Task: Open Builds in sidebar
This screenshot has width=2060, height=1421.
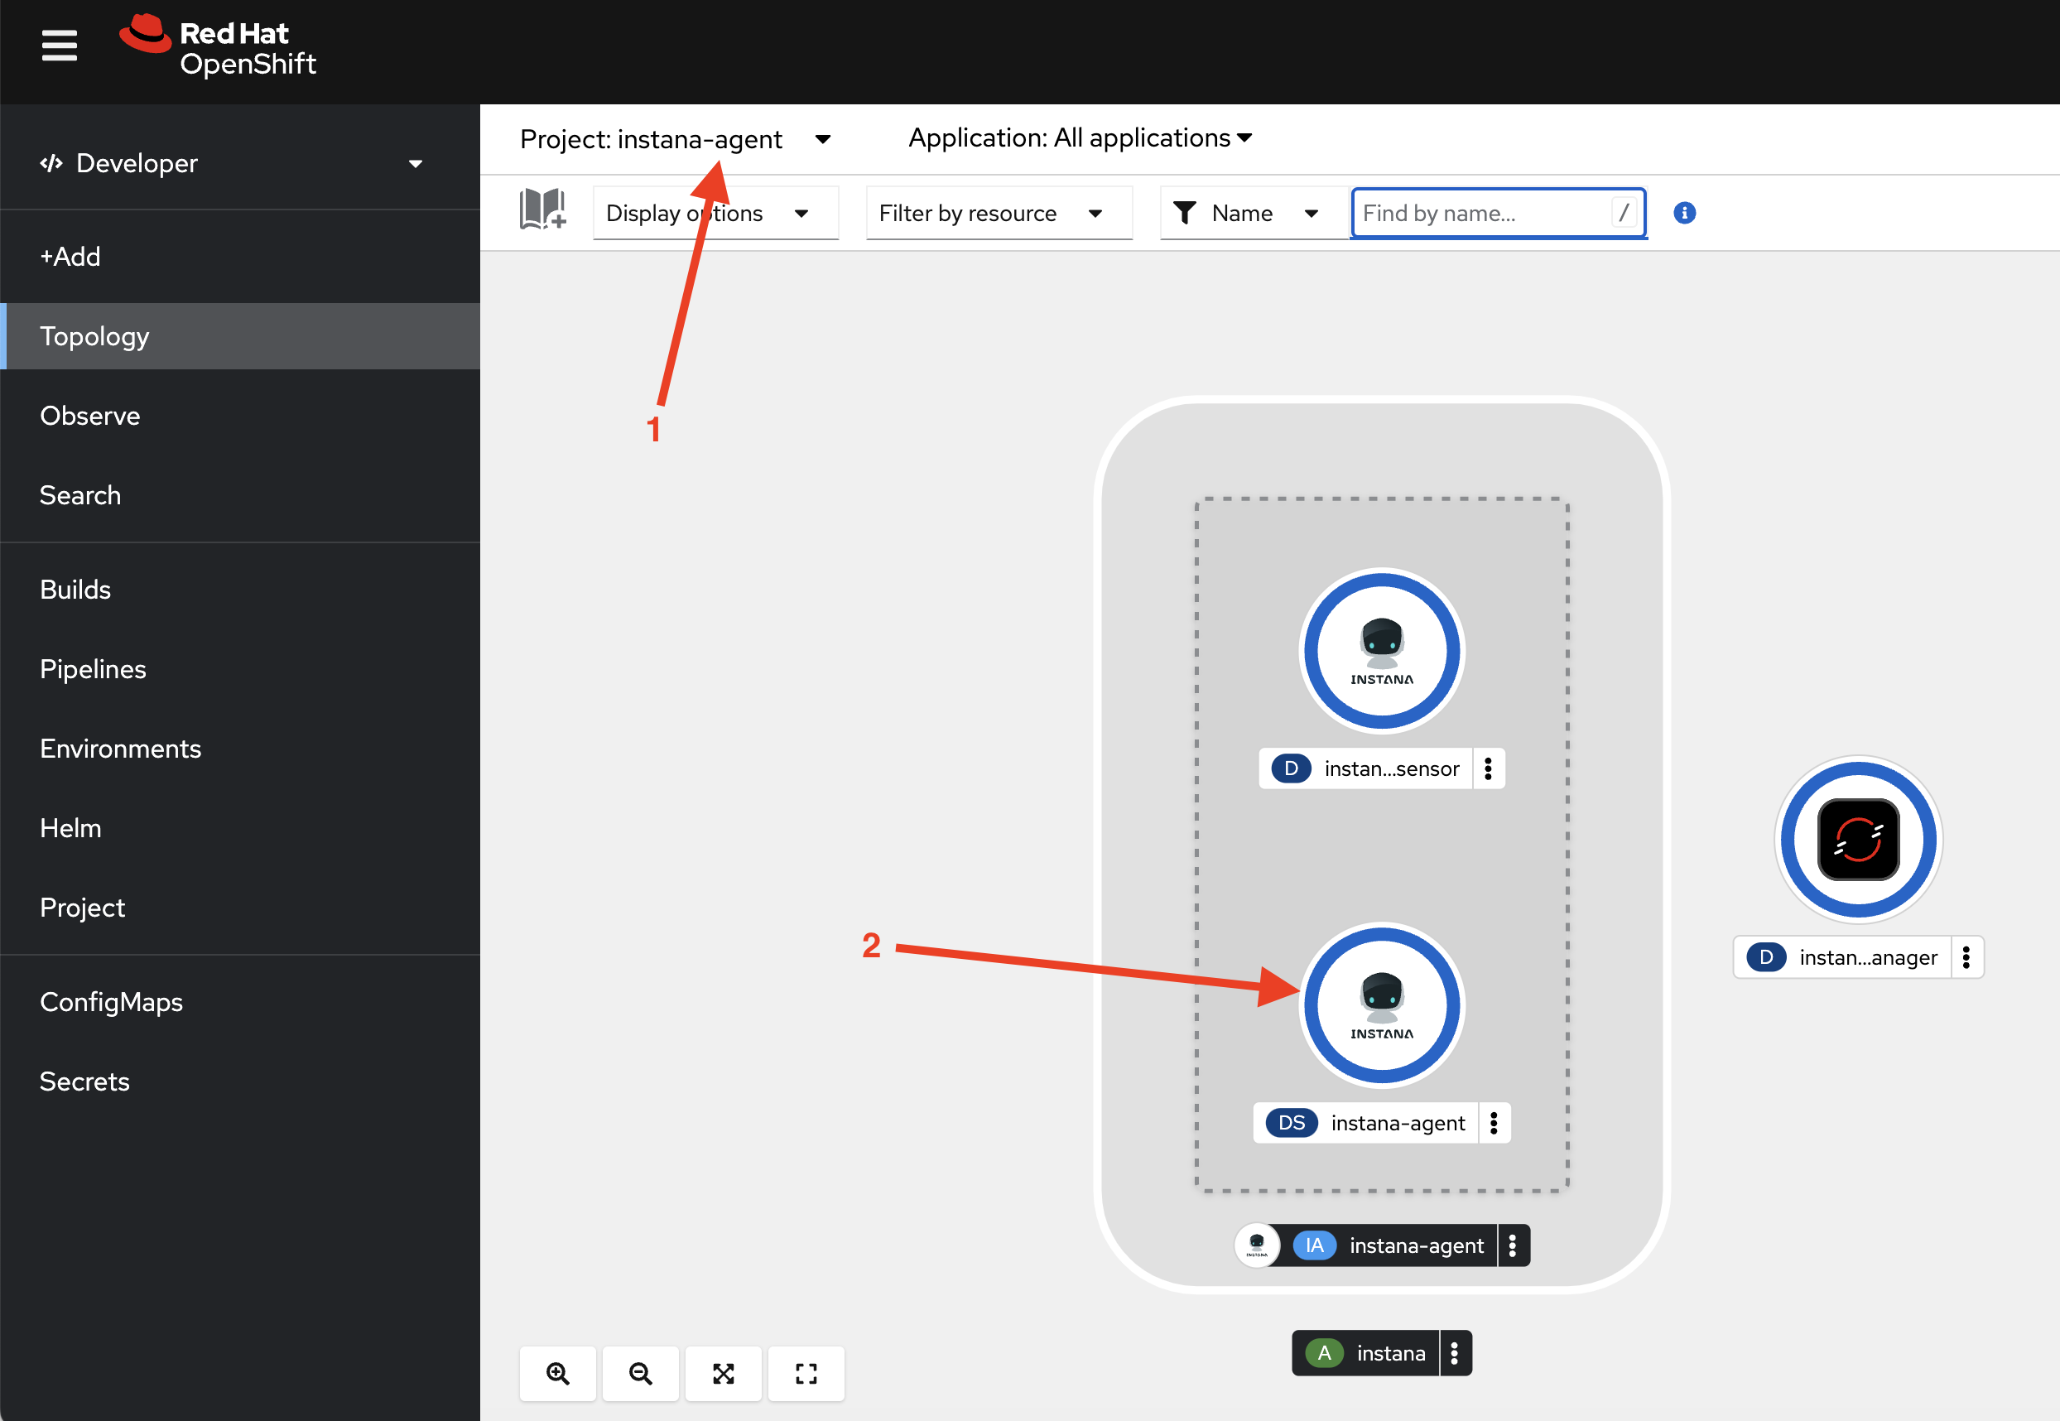Action: 240,590
